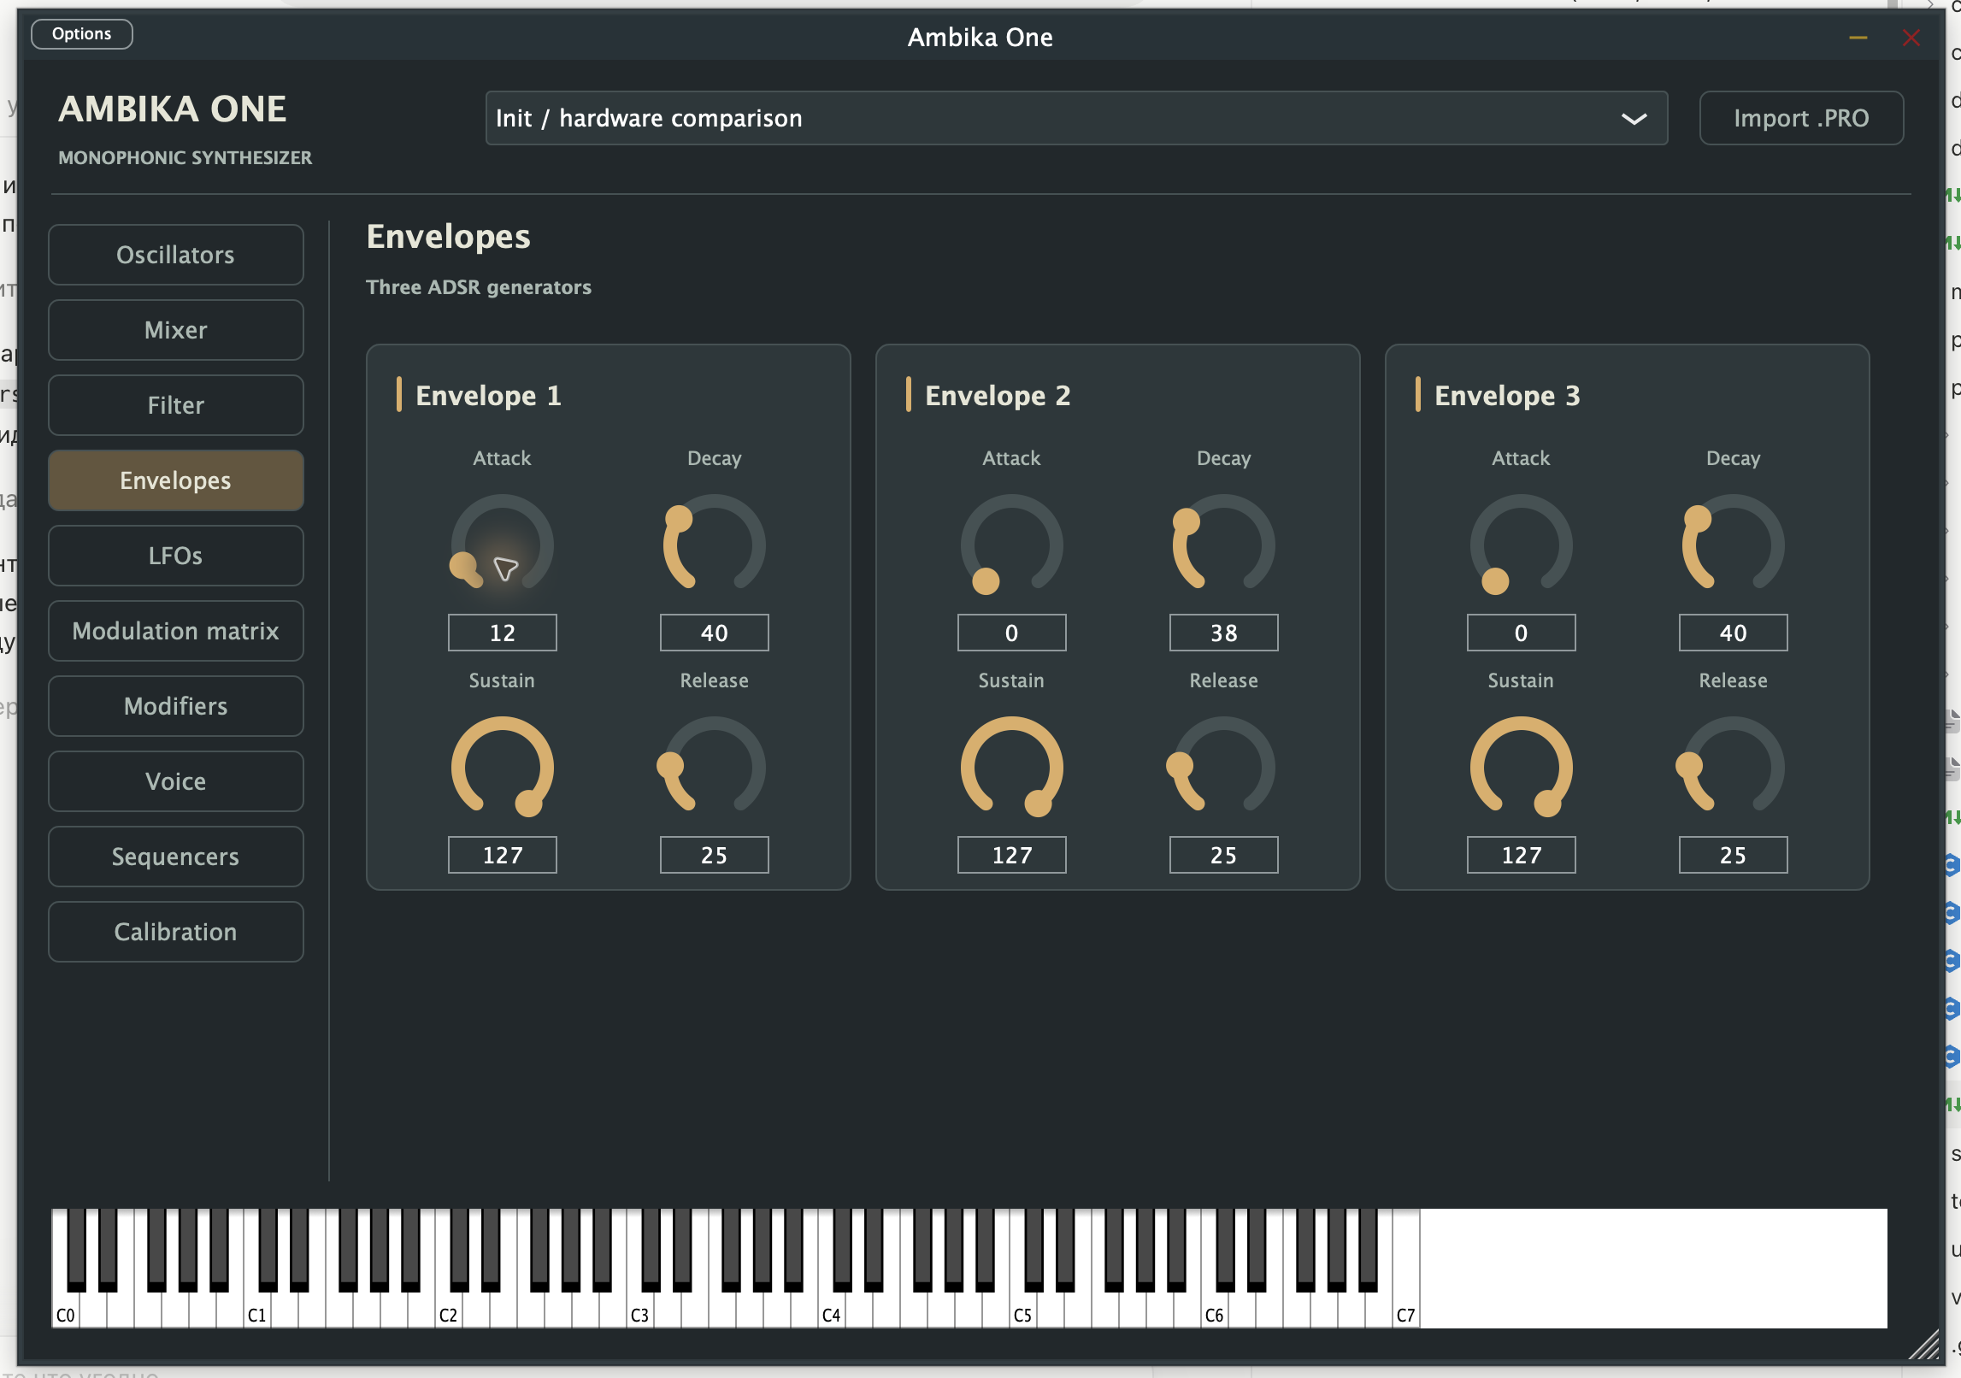Viewport: 1961px width, 1378px height.
Task: Show the Modifiers page
Action: click(x=176, y=706)
